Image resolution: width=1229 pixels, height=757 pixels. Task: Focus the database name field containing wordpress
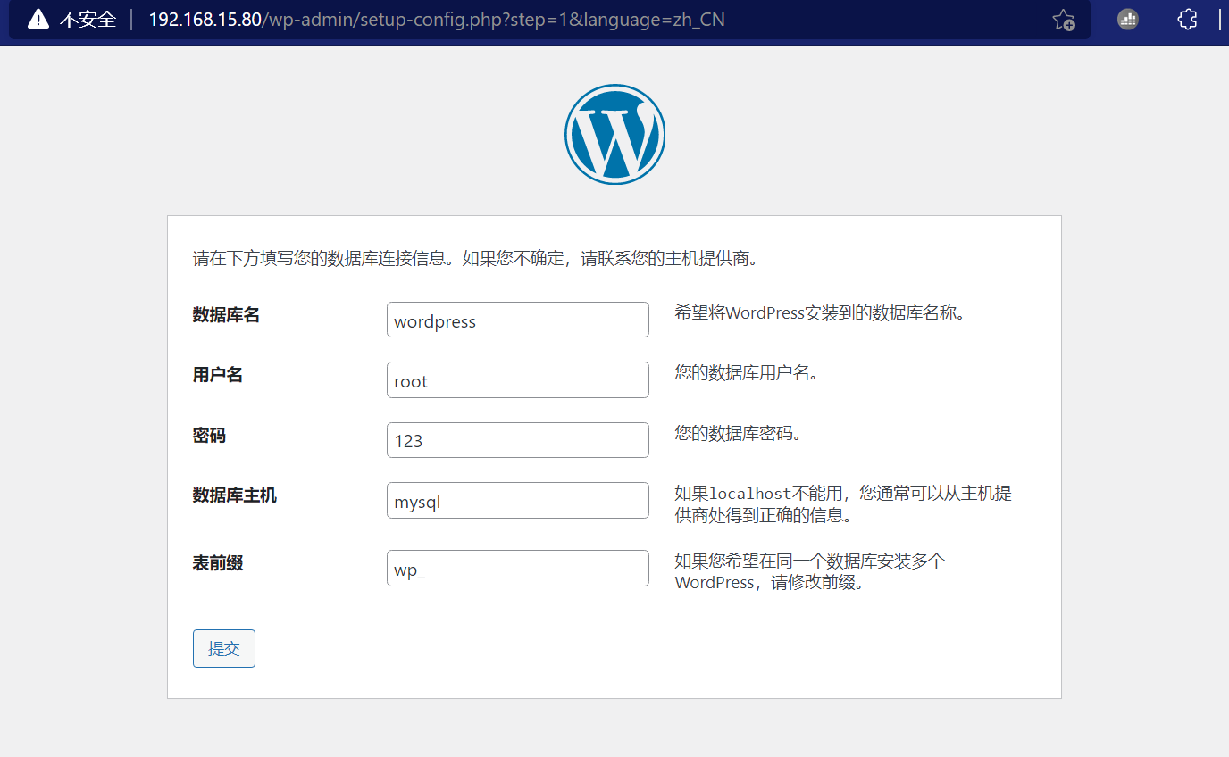pos(518,320)
